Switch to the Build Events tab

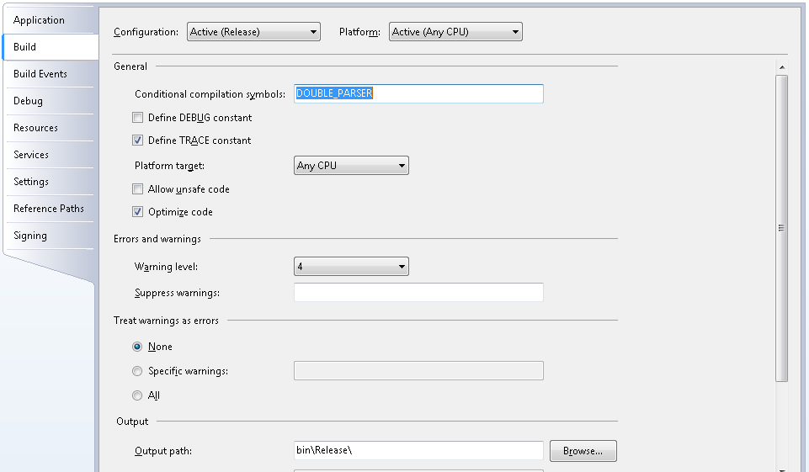[x=40, y=74]
